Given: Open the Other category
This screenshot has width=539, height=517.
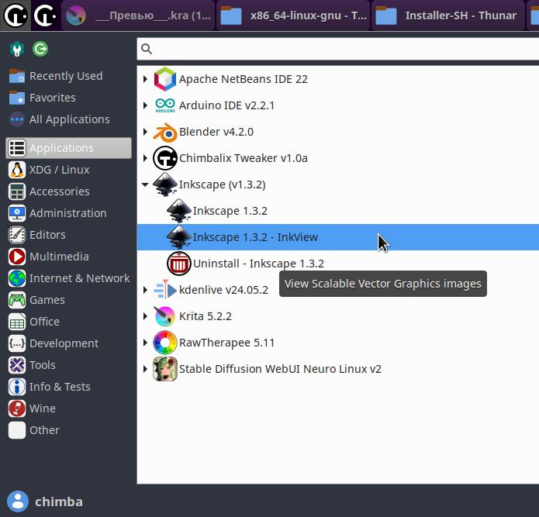Looking at the screenshot, I should [x=44, y=430].
